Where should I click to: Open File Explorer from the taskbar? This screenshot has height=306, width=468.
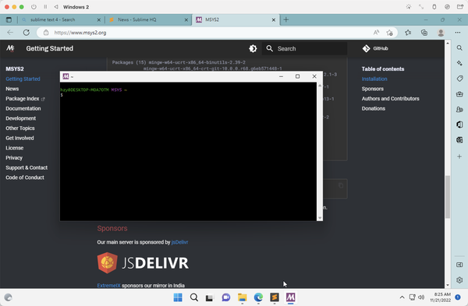pos(243,297)
